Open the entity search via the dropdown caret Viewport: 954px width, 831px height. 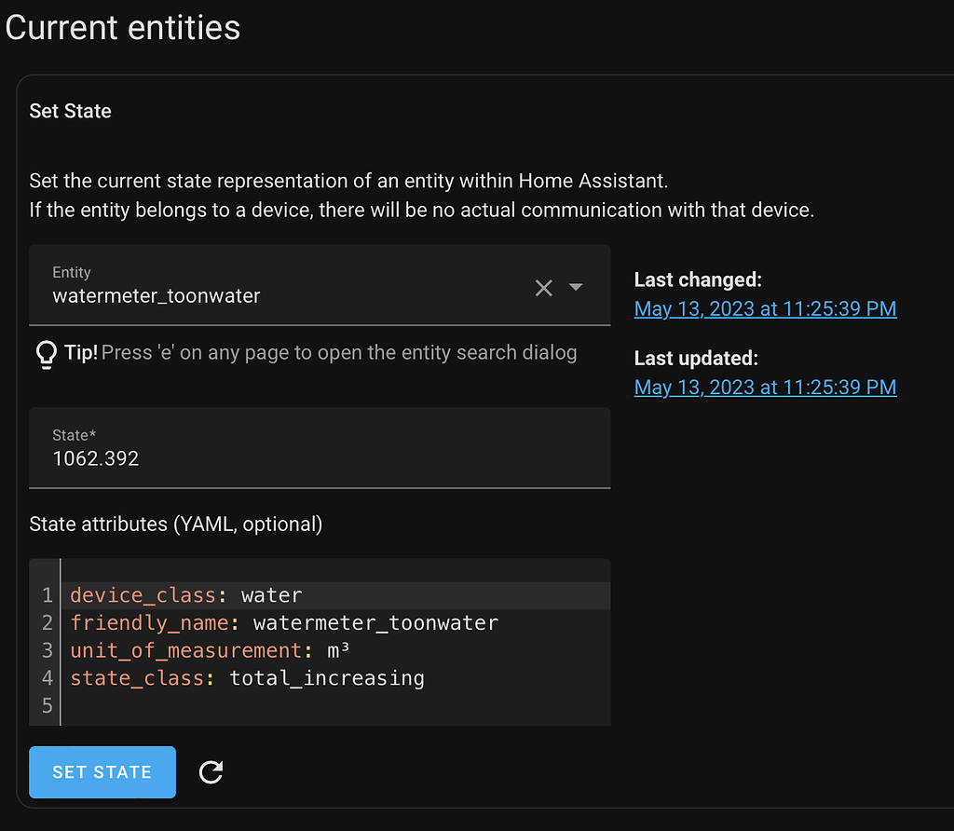point(576,287)
